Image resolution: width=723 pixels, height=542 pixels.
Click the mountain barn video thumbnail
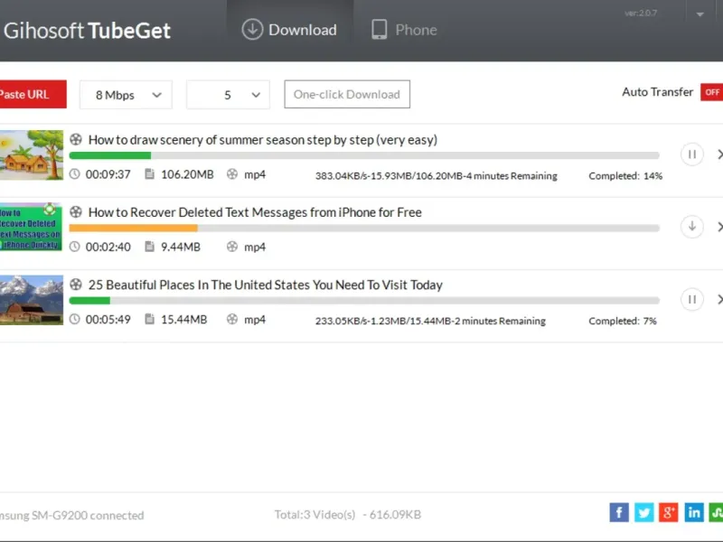[32, 300]
